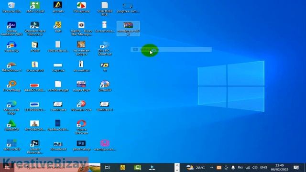Select the its written singers file
Screen dimensions: 306x172
[x=81, y=48]
